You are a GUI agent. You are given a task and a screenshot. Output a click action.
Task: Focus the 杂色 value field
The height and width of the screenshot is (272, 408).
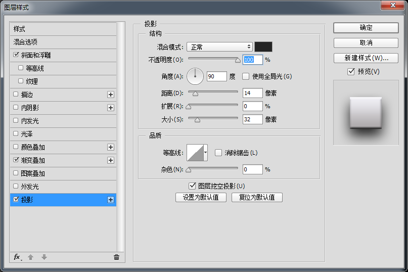pyautogui.click(x=253, y=169)
